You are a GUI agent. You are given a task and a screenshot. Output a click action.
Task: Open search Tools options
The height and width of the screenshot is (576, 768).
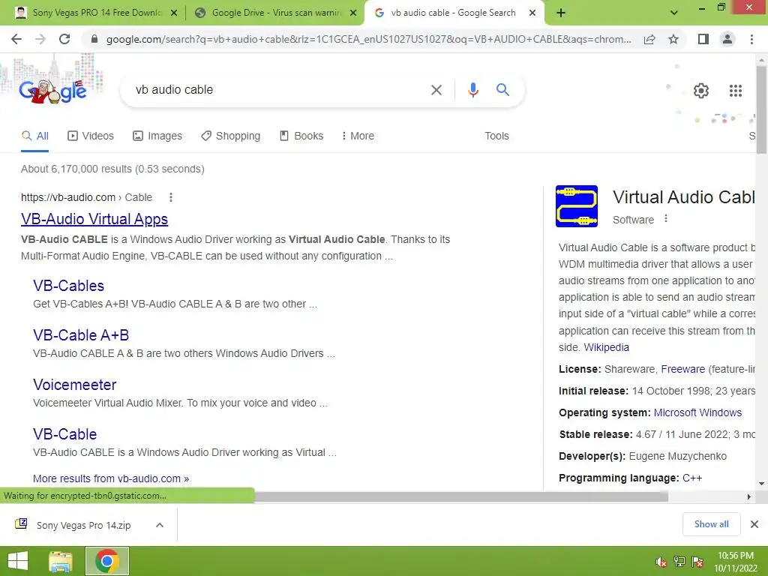point(496,136)
